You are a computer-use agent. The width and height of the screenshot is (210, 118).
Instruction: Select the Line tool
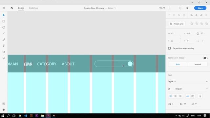coord(4,33)
